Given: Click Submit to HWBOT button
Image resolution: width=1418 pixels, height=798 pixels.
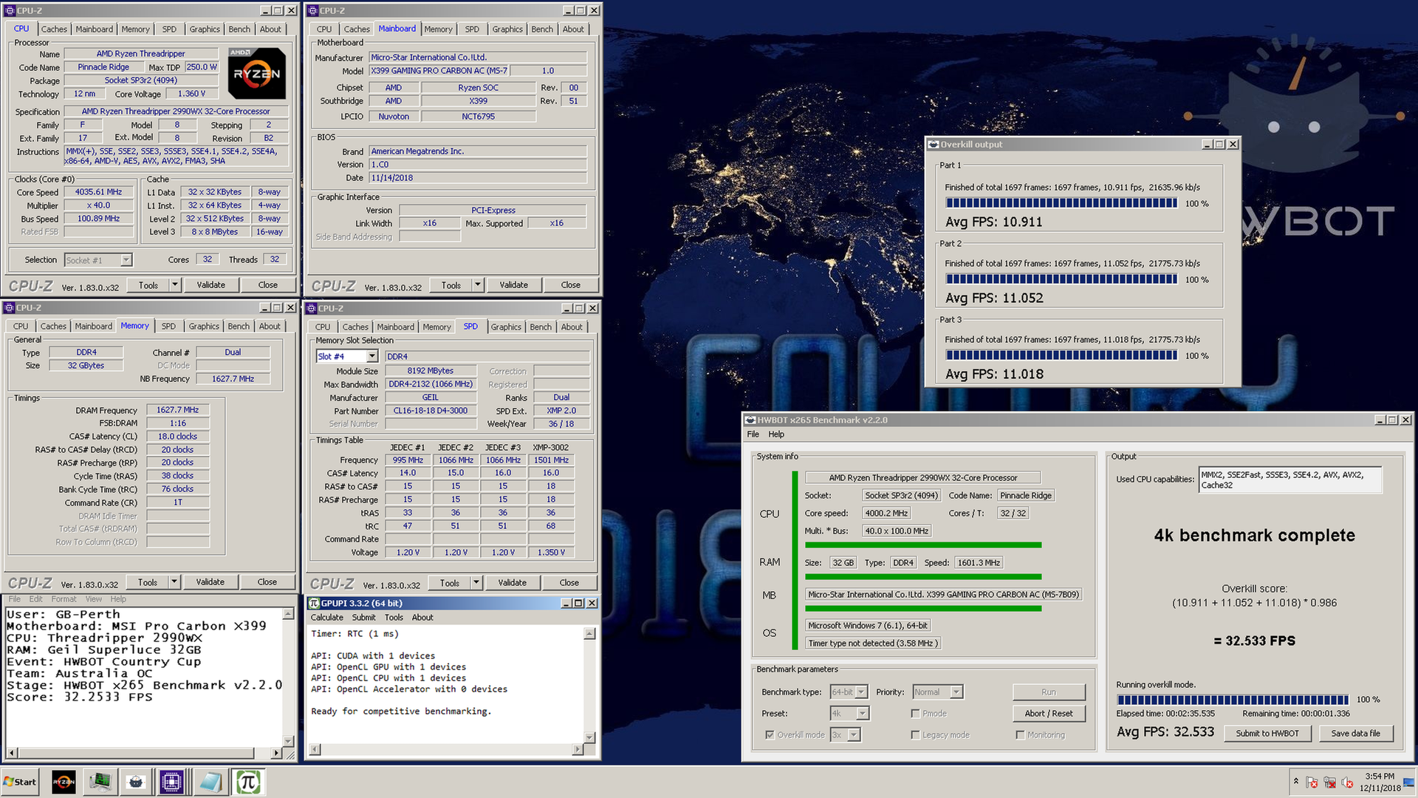Looking at the screenshot, I should point(1267,733).
